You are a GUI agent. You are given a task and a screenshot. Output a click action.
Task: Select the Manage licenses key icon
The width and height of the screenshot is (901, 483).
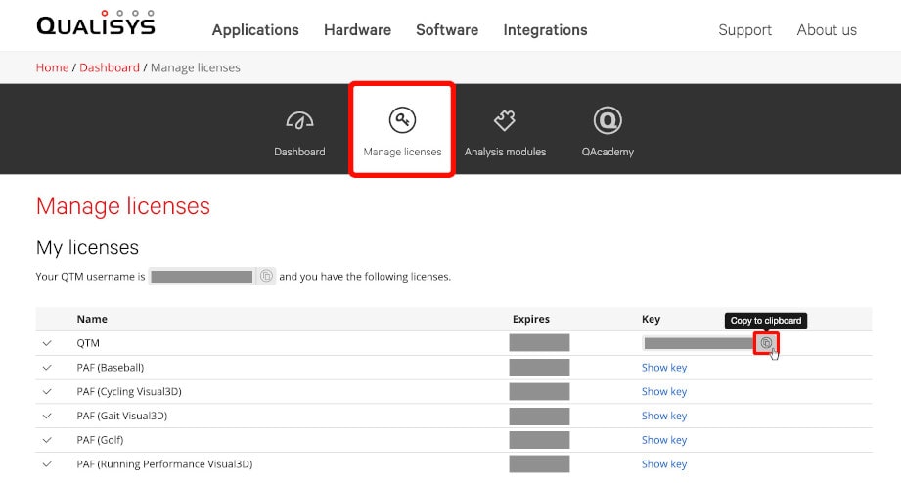tap(402, 119)
